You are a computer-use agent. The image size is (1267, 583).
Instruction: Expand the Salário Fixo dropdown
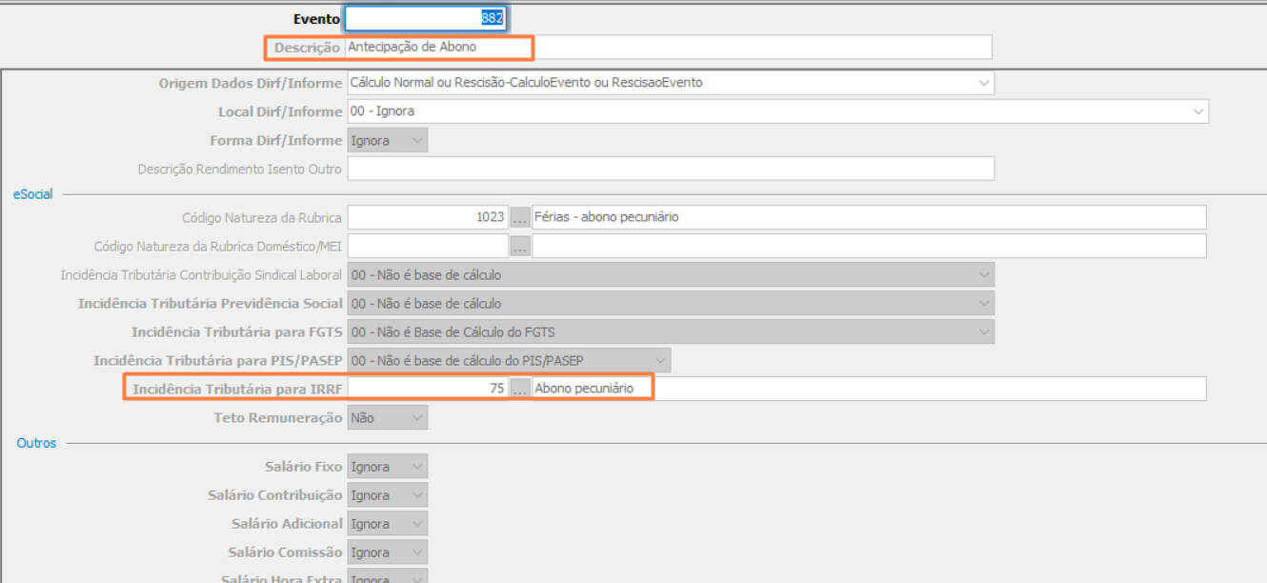click(417, 467)
